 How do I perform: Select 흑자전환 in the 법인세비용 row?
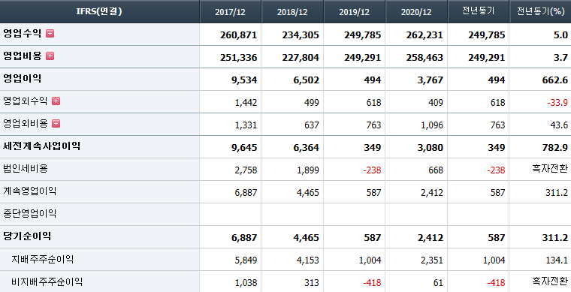550,169
